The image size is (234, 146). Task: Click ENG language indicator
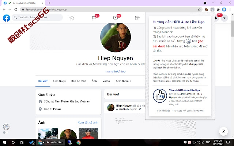click(x=208, y=142)
